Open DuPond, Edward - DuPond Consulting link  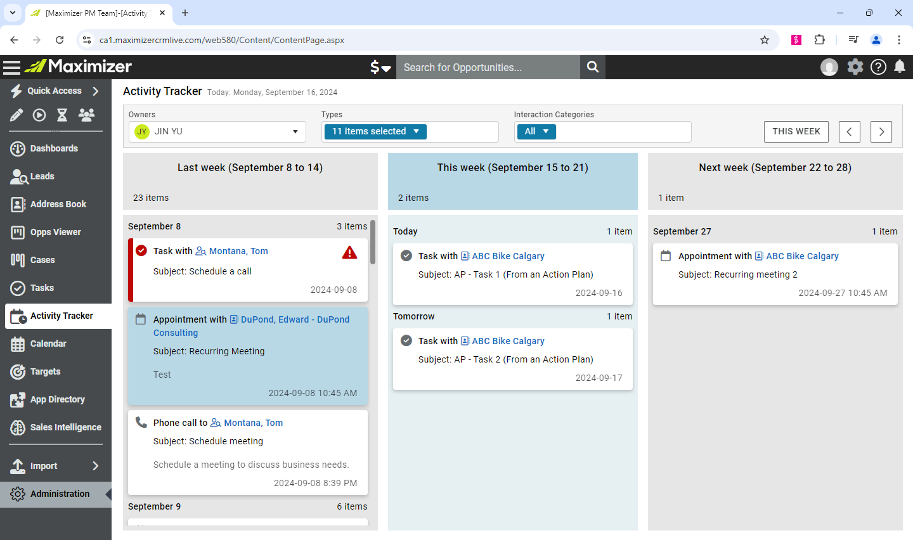click(x=251, y=326)
